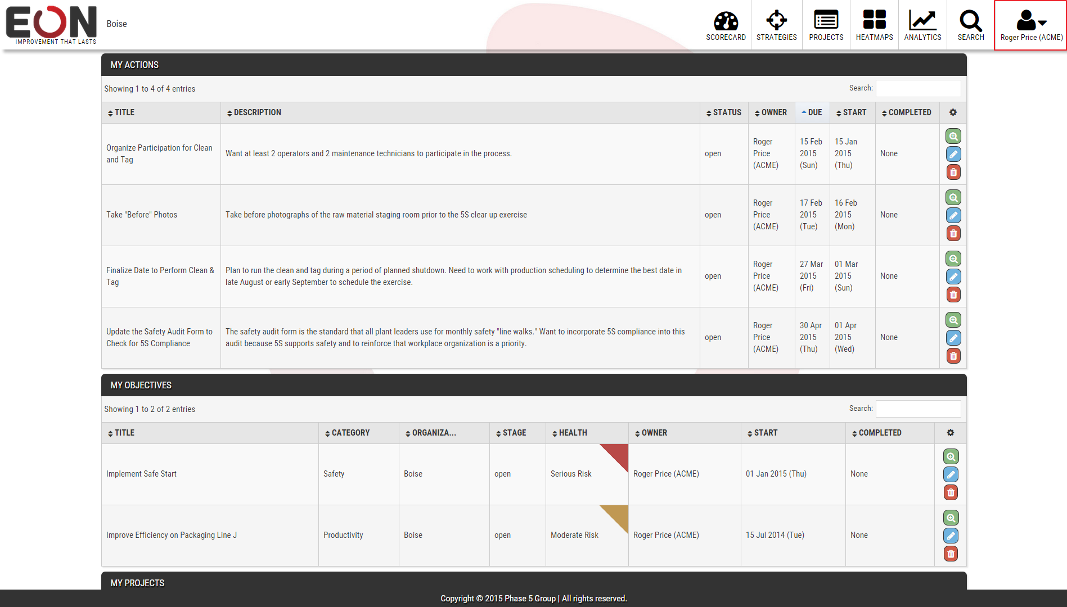
Task: Delete the Update the Safety Audit Form action
Action: [x=953, y=356]
